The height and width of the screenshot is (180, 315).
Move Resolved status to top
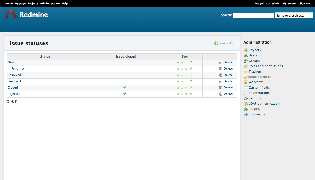(178, 75)
